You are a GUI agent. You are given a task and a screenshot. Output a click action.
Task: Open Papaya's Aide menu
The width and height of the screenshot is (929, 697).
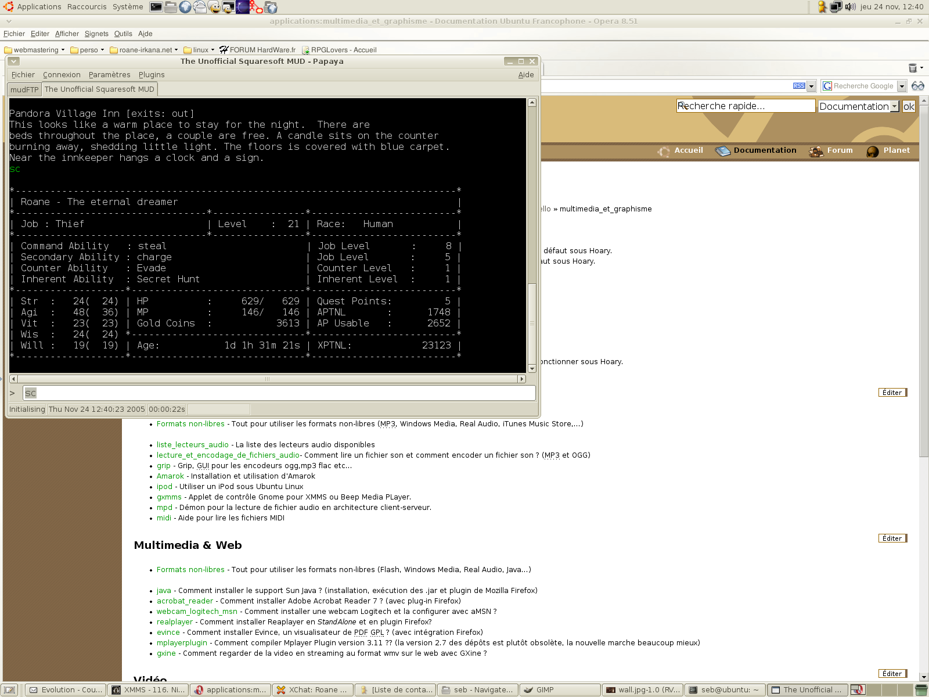point(526,75)
